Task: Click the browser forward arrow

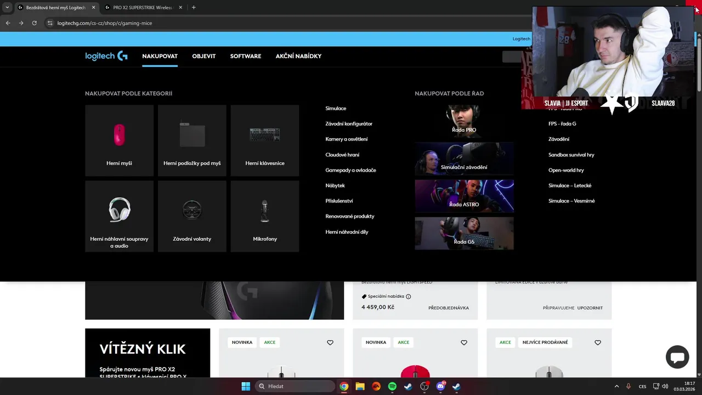Action: coord(21,23)
